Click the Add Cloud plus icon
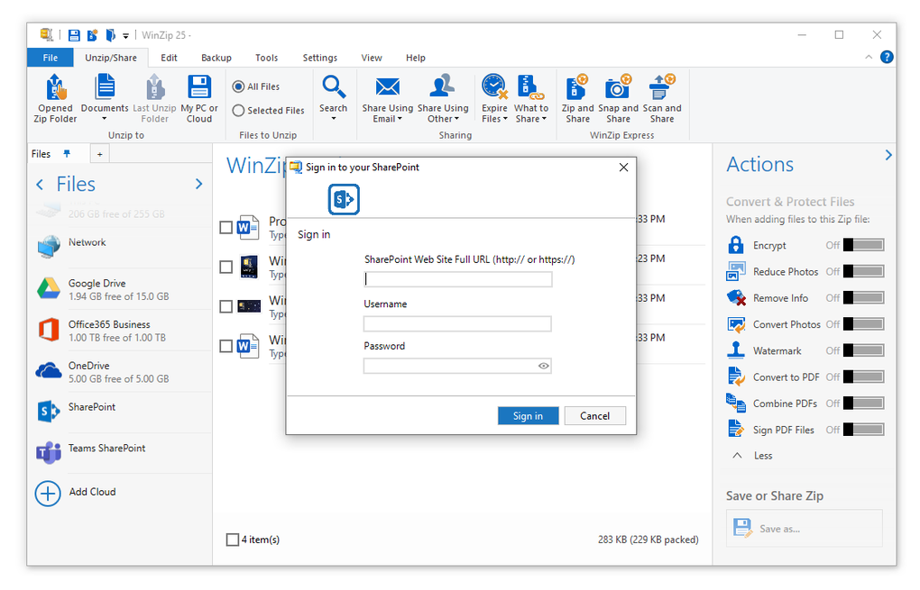This screenshot has width=920, height=590. tap(48, 494)
